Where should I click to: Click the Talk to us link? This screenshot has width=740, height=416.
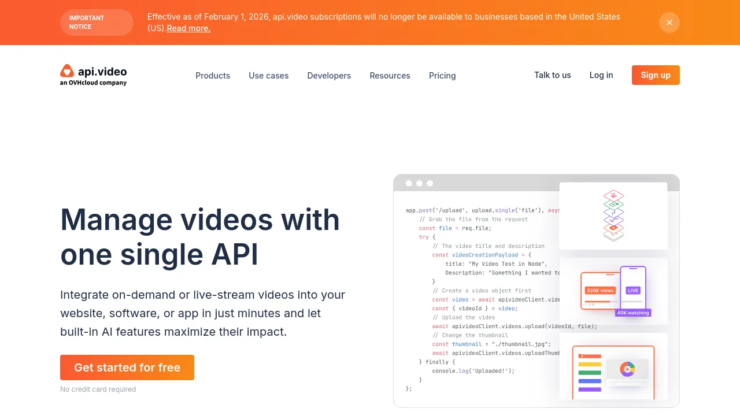[553, 75]
